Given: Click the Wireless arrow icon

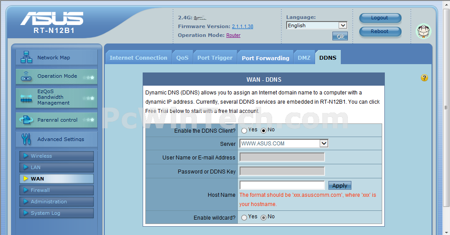Looking at the screenshot, I should [26, 155].
